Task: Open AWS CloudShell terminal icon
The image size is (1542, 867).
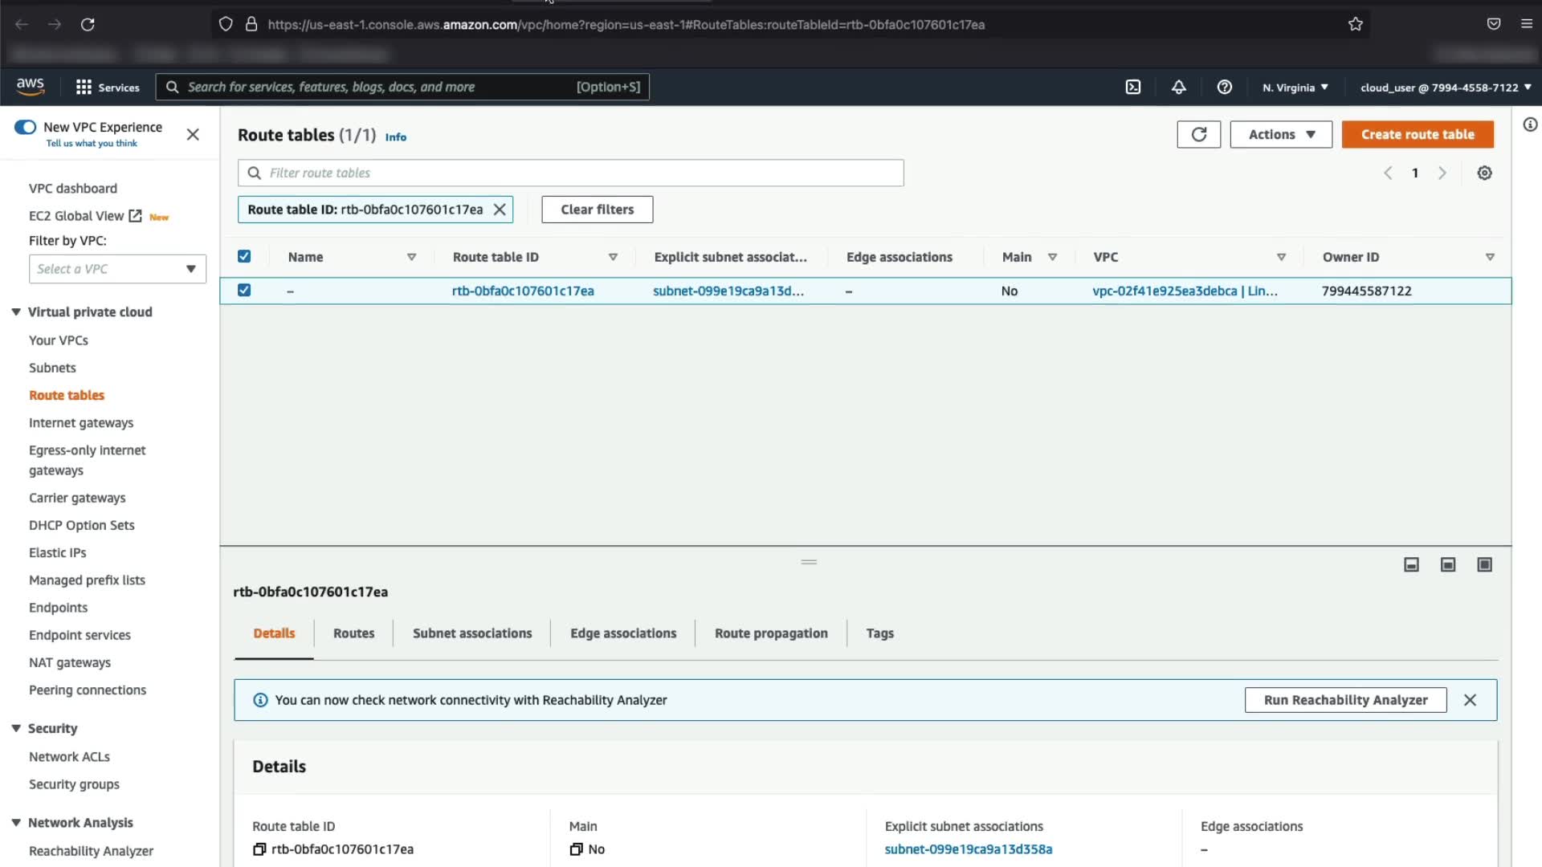Action: [1132, 88]
